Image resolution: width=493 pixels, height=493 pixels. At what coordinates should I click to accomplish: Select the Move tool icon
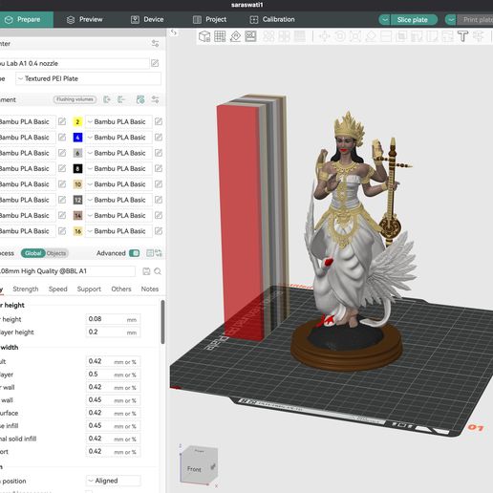(x=324, y=36)
